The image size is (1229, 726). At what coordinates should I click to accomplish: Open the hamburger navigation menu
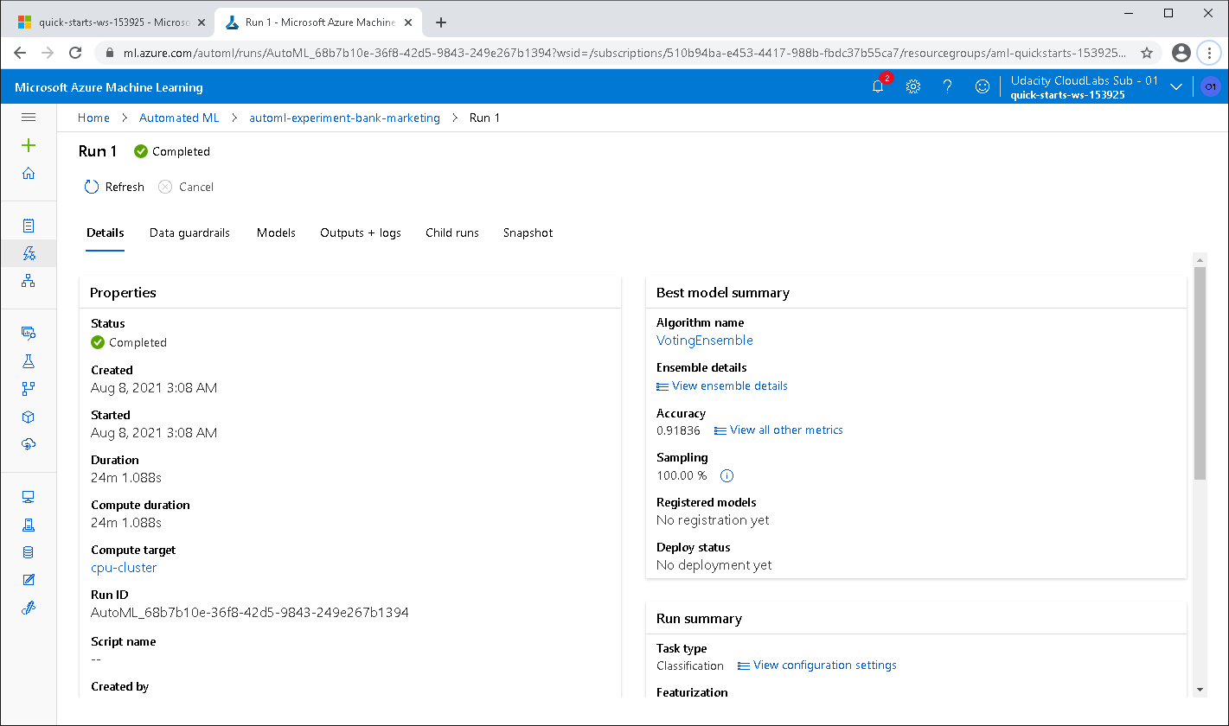click(x=29, y=118)
